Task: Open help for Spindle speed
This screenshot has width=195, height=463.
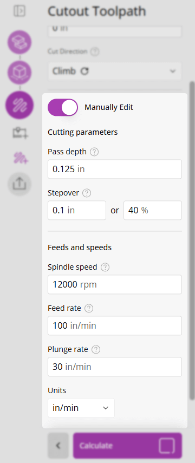Action: (x=105, y=267)
